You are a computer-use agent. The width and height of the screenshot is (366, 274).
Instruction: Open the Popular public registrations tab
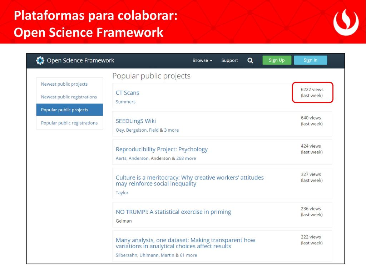pyautogui.click(x=69, y=123)
